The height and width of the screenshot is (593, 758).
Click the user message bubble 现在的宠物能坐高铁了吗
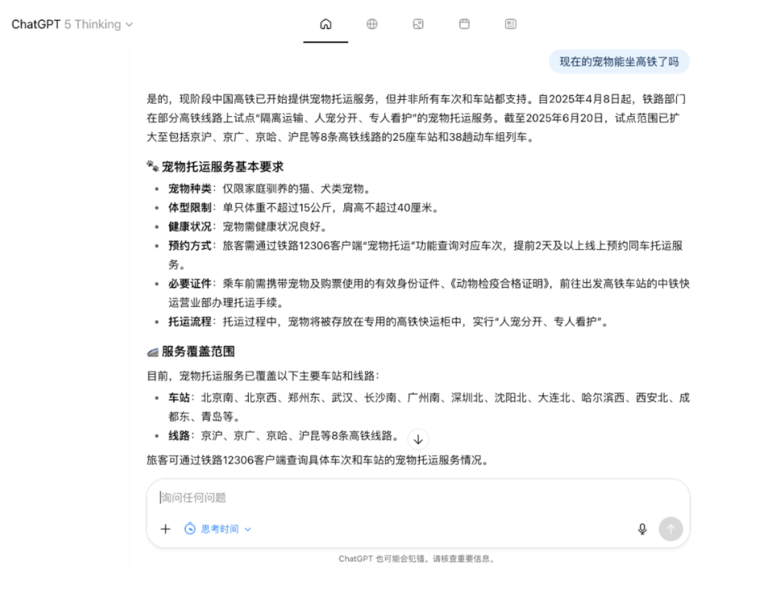tap(619, 62)
